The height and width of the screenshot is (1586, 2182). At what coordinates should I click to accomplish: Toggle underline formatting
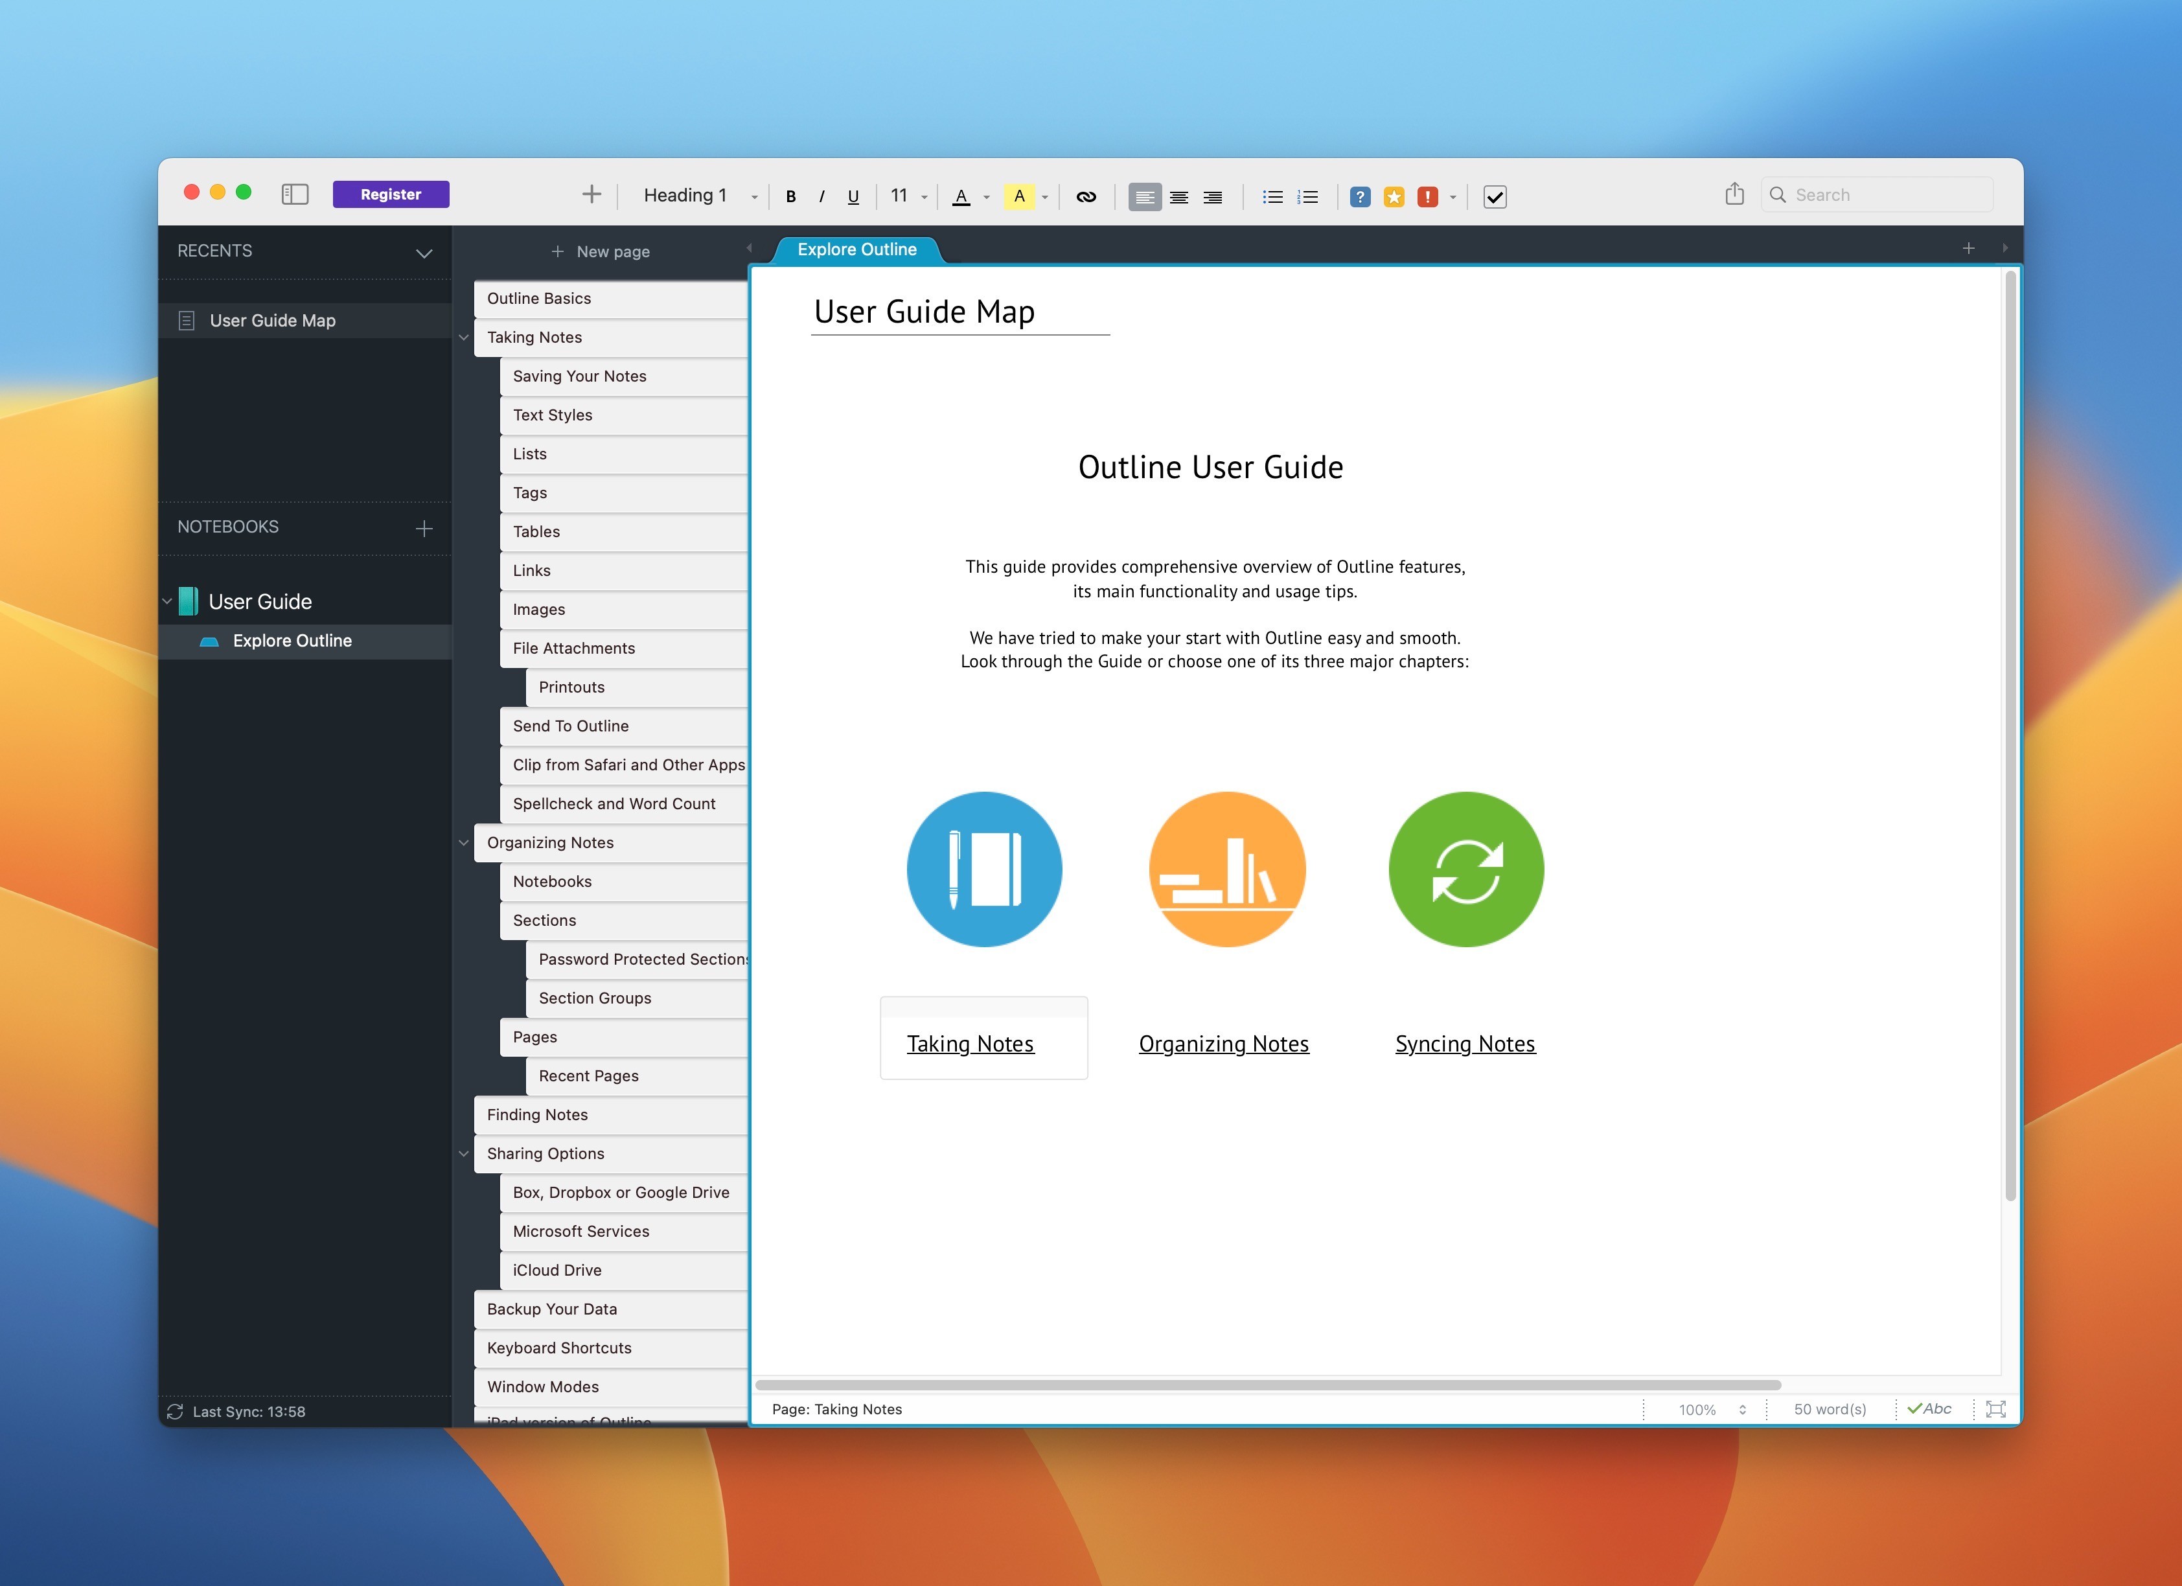click(853, 196)
